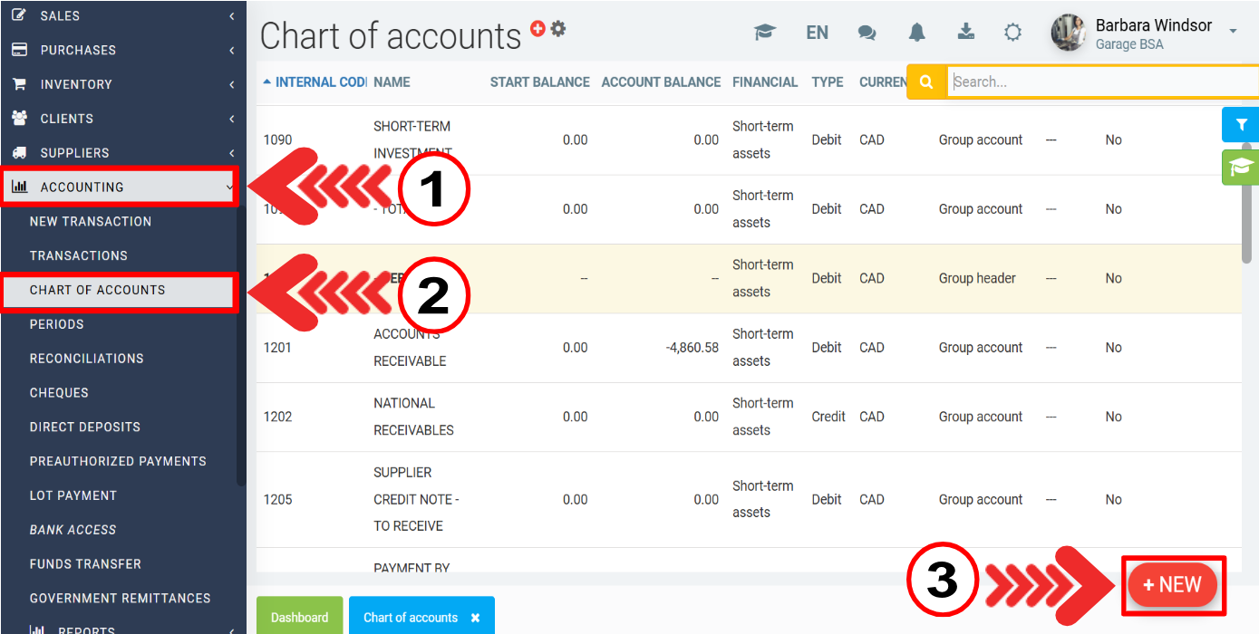Click the green tutorial cap side button
This screenshot has width=1259, height=634.
[x=1241, y=168]
